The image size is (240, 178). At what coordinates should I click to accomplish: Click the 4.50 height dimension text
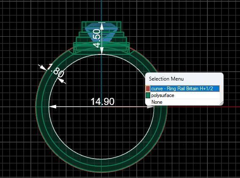coord(97,38)
